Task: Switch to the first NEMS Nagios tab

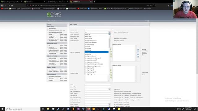Action: point(11,2)
